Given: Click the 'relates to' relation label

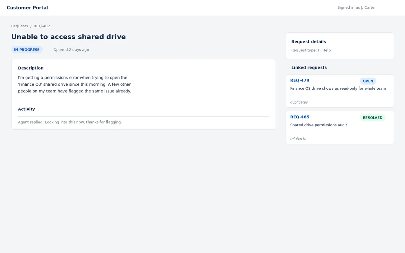Looking at the screenshot, I should 298,139.
